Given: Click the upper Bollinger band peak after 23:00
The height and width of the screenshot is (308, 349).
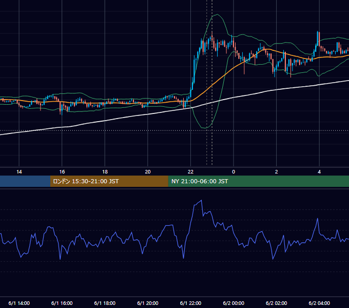Looking at the screenshot, I should click(x=217, y=14).
